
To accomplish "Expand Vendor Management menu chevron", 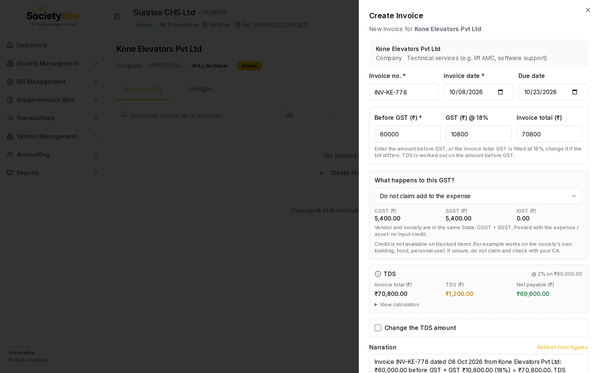I will (x=96, y=137).
